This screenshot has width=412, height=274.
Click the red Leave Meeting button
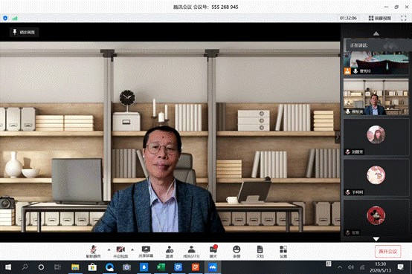tap(387, 252)
